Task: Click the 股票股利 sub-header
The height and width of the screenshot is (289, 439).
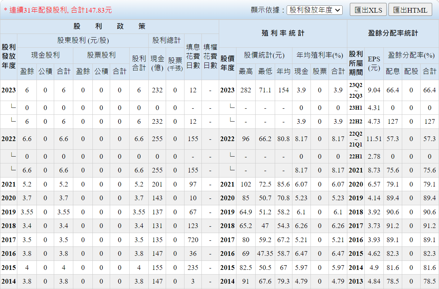Action: pyautogui.click(x=101, y=55)
